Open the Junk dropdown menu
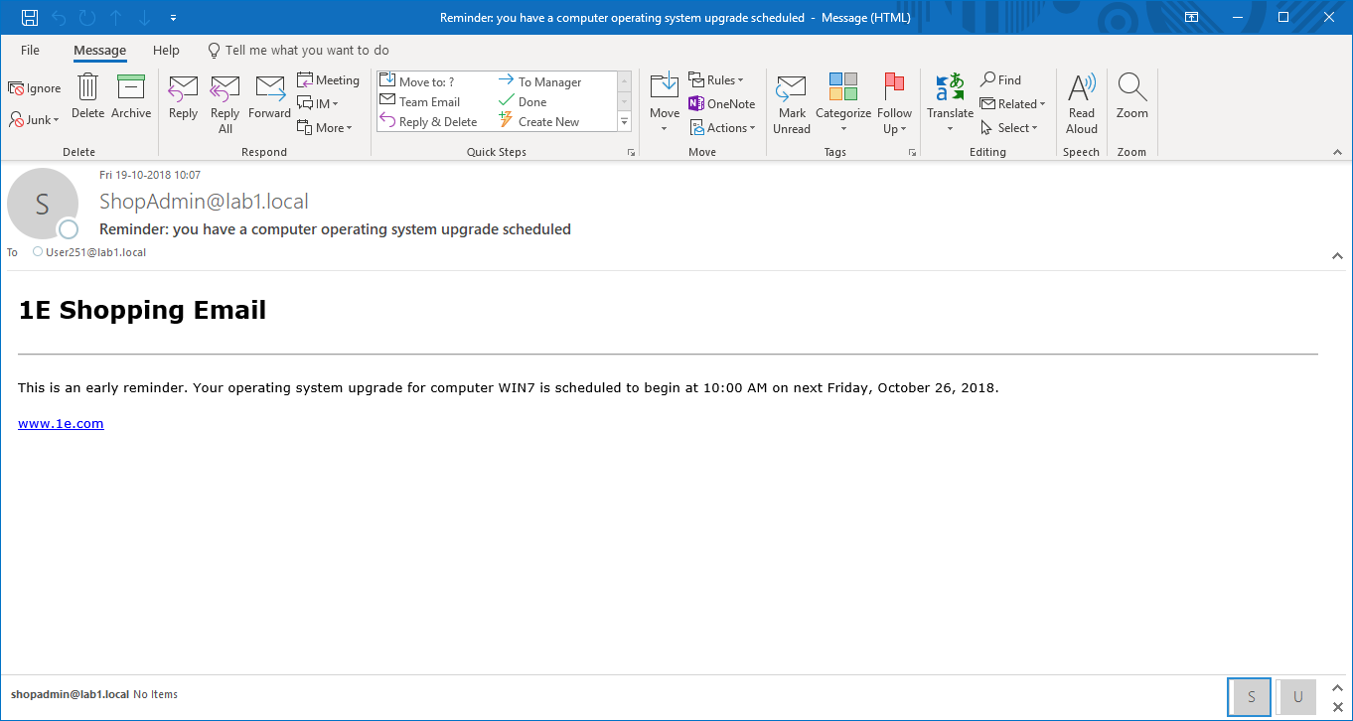The height and width of the screenshot is (721, 1353). [x=36, y=120]
